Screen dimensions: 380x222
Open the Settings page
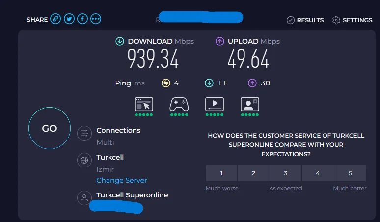point(352,20)
